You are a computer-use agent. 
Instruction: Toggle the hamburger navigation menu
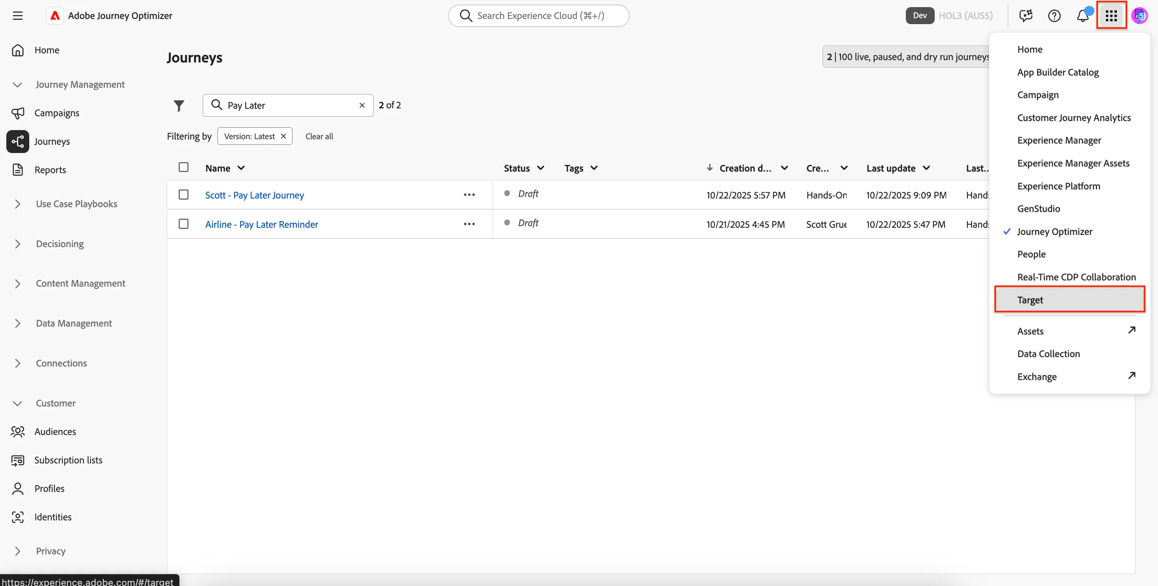pos(17,16)
